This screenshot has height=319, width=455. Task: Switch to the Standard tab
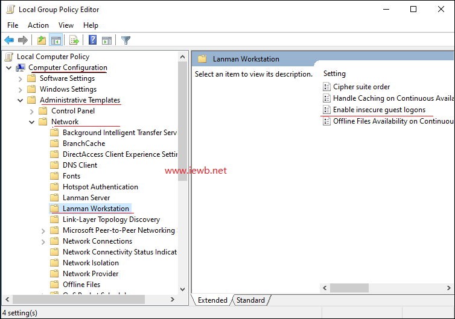tap(250, 300)
